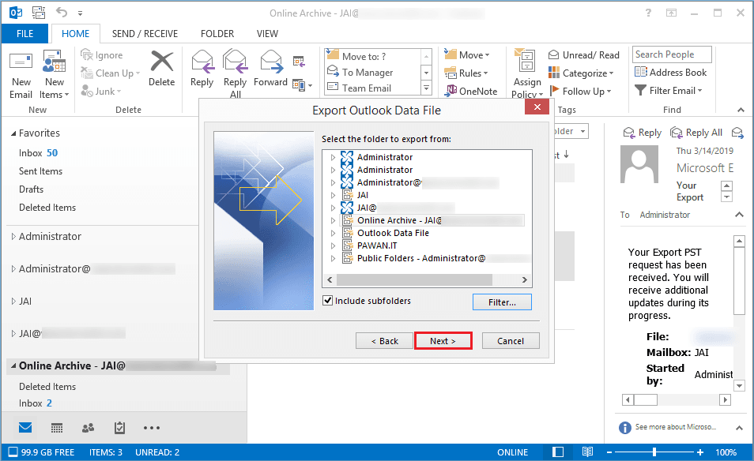Open the Filter... button in dialog
This screenshot has width=754, height=461.
point(502,302)
